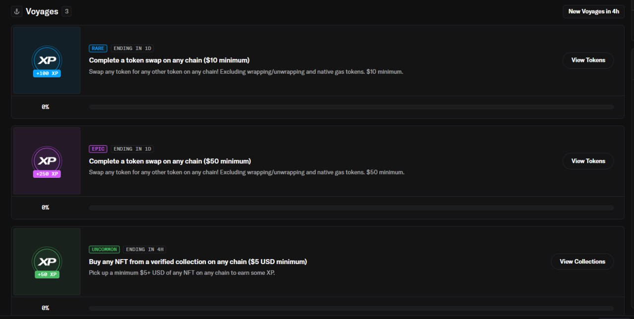This screenshot has width=634, height=319.
Task: Click the purple XP coin icon
Action: tap(47, 160)
